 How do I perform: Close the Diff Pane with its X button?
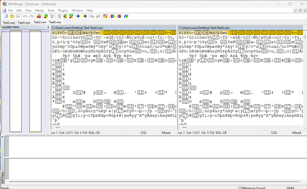pyautogui.click(x=2, y=137)
